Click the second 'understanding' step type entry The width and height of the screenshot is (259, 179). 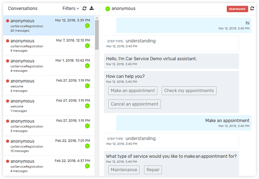[x=171, y=141]
